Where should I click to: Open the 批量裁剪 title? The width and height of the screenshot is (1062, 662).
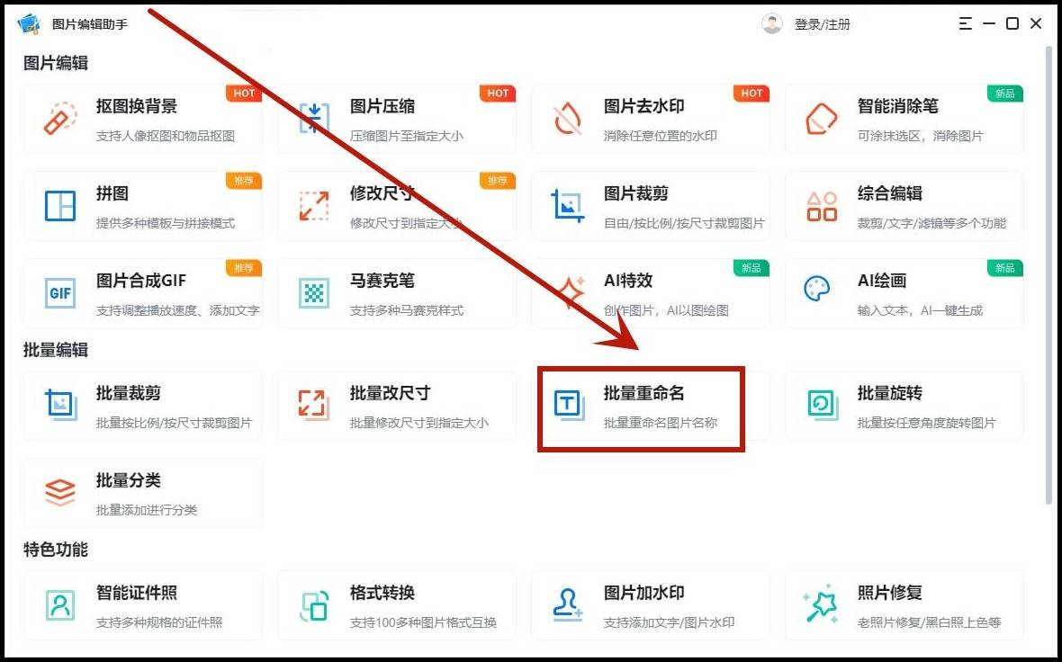point(128,393)
